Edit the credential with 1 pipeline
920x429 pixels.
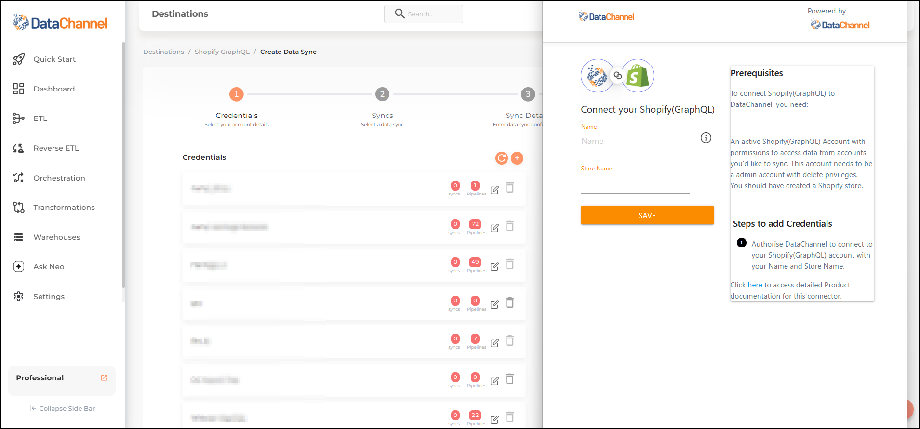click(x=494, y=190)
